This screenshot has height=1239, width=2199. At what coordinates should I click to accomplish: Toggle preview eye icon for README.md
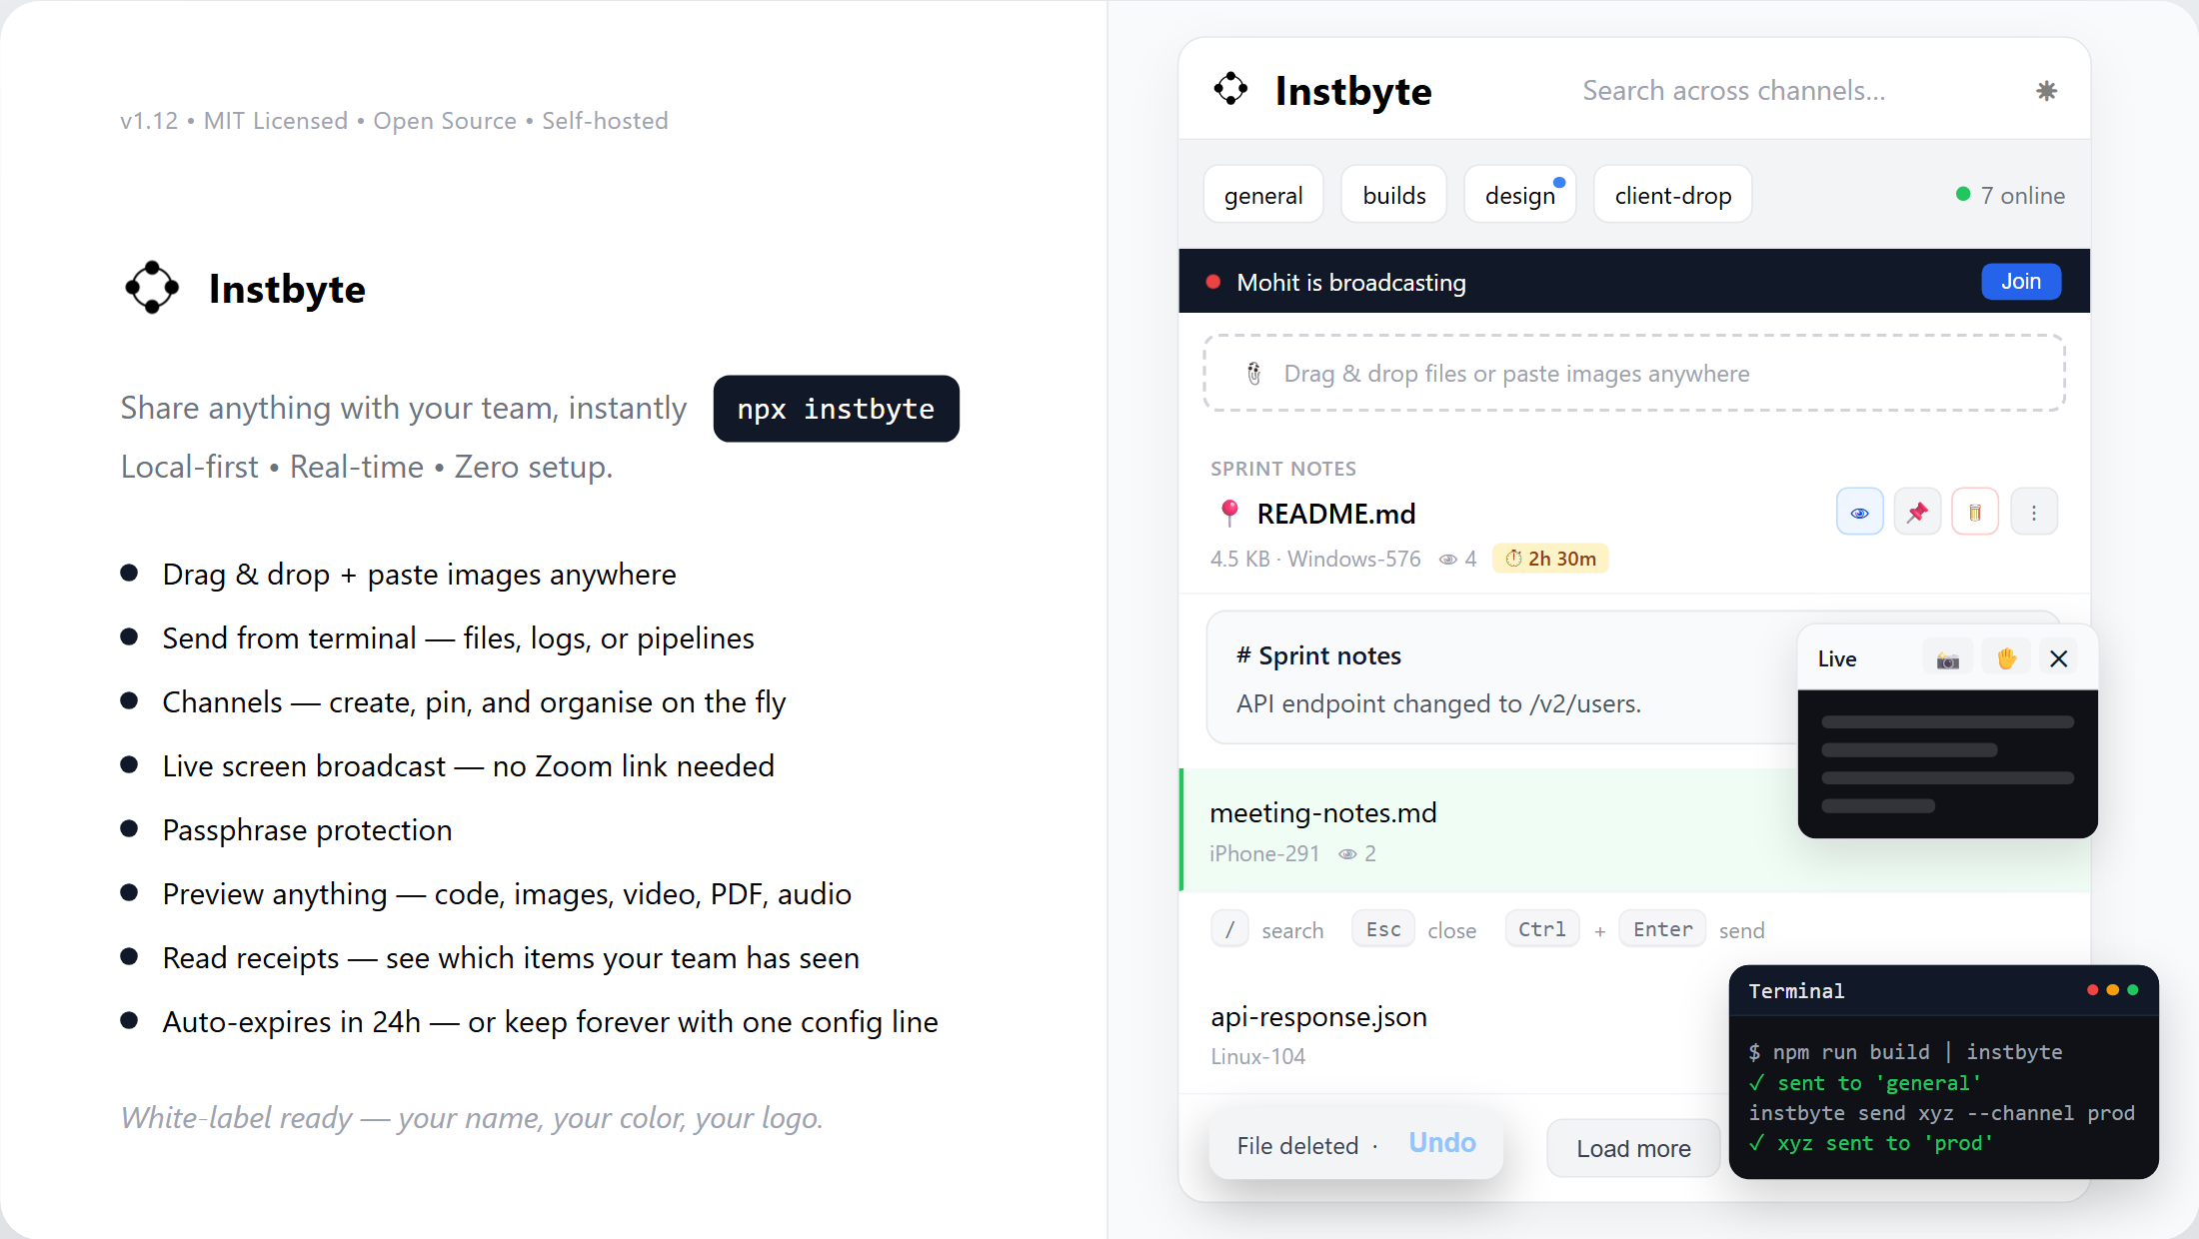1859,513
